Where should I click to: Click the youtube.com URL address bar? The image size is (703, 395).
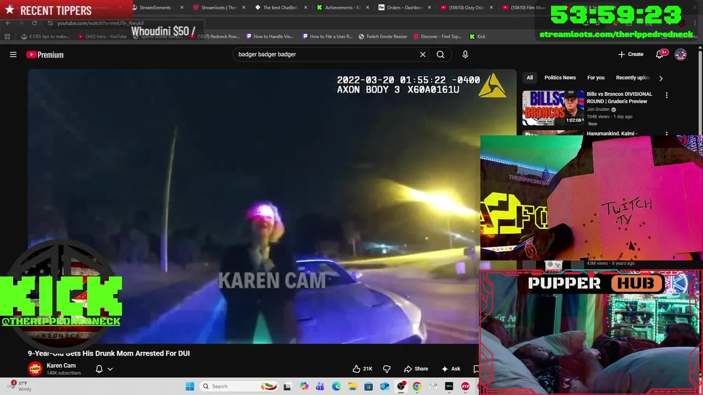point(101,23)
